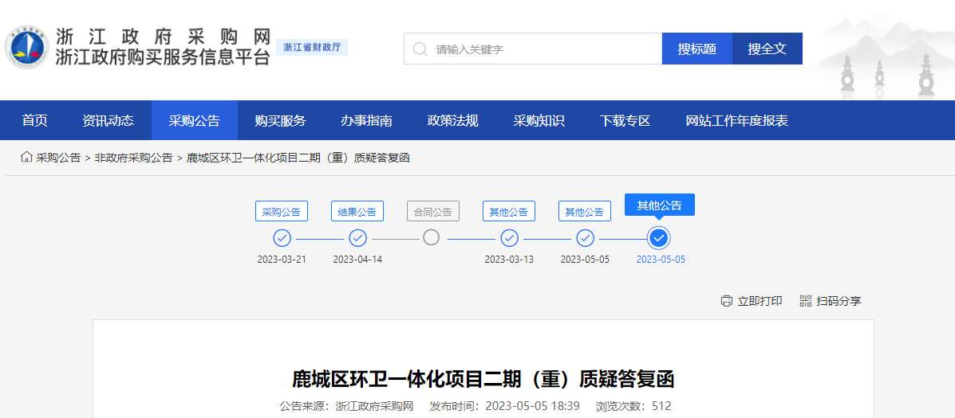Click the 扫码分享 share link
This screenshot has height=418, width=955.
click(839, 301)
